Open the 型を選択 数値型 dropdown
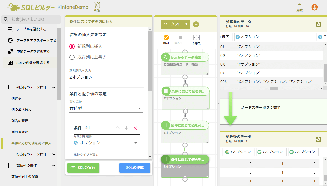The image size is (327, 186). [x=106, y=109]
